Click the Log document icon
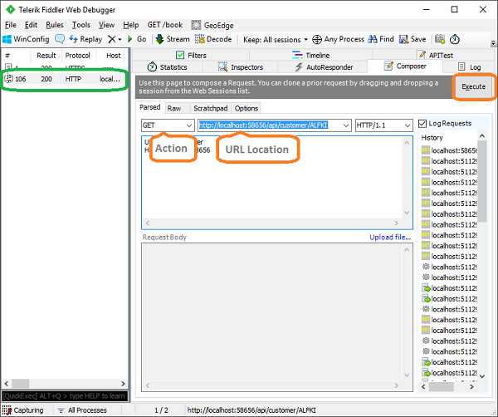The image size is (498, 417). pos(461,66)
